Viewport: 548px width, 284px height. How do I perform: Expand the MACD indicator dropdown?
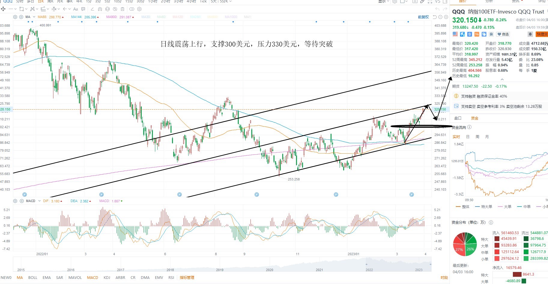click(x=39, y=201)
